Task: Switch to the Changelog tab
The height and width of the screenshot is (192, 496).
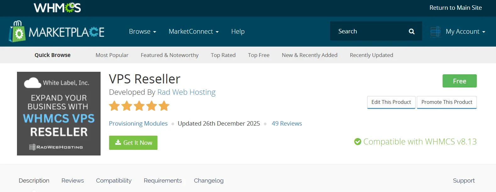Action: click(209, 181)
